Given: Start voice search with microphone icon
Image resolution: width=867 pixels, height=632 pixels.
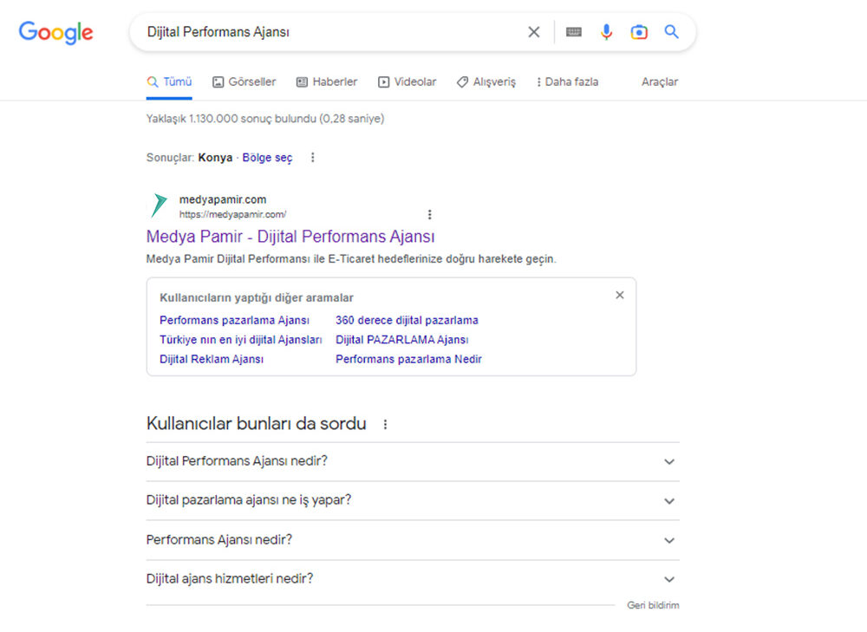Looking at the screenshot, I should [607, 32].
